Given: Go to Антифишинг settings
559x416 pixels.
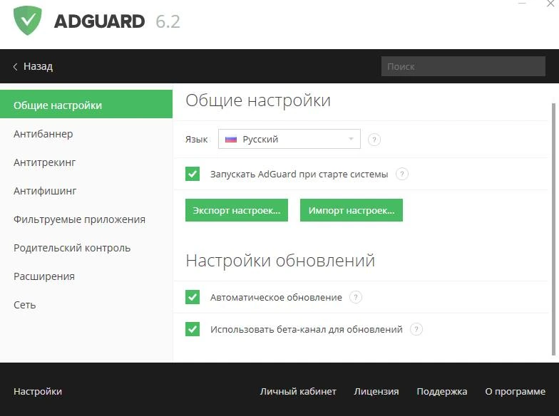Looking at the screenshot, I should [x=45, y=191].
